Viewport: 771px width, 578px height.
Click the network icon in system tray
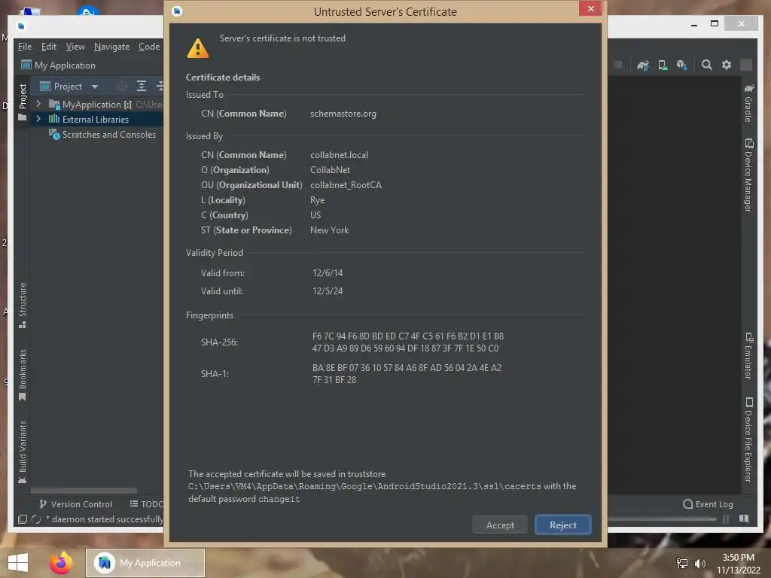click(681, 563)
